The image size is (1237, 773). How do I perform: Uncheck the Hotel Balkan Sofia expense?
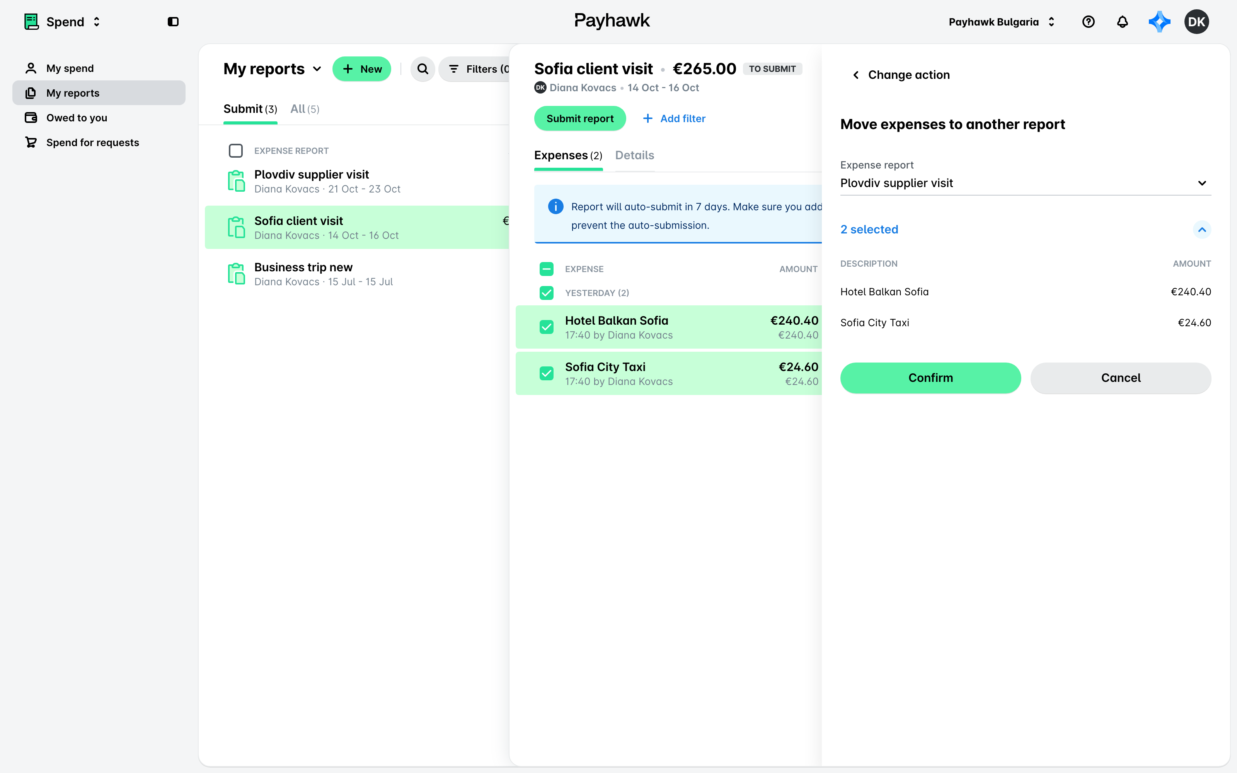547,327
